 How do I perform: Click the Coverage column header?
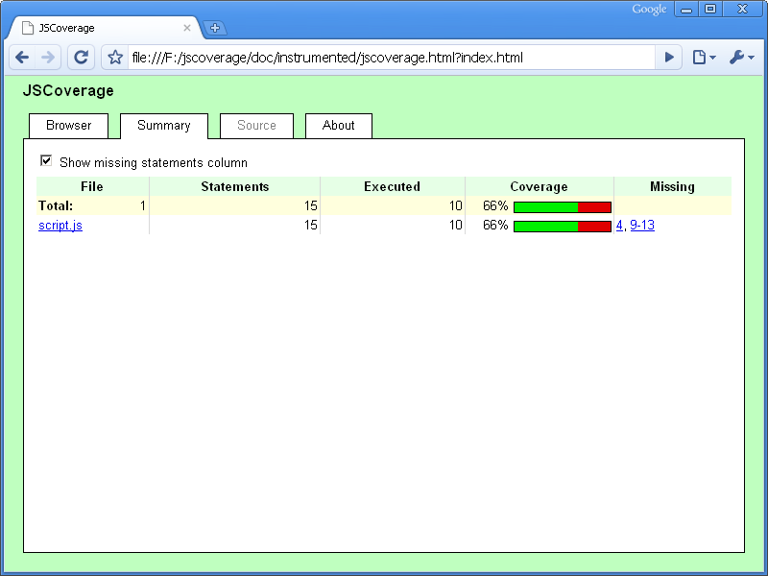click(540, 186)
